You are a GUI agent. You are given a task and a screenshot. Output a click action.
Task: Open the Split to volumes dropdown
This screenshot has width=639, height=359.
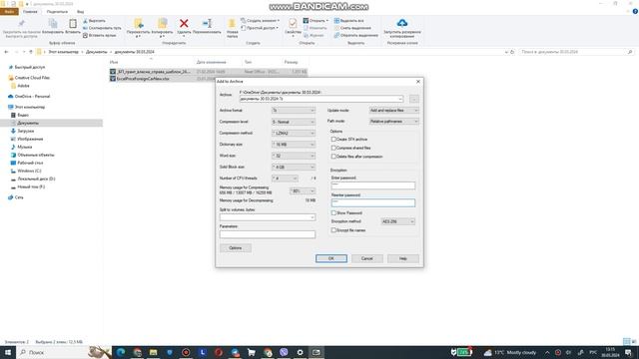point(268,217)
